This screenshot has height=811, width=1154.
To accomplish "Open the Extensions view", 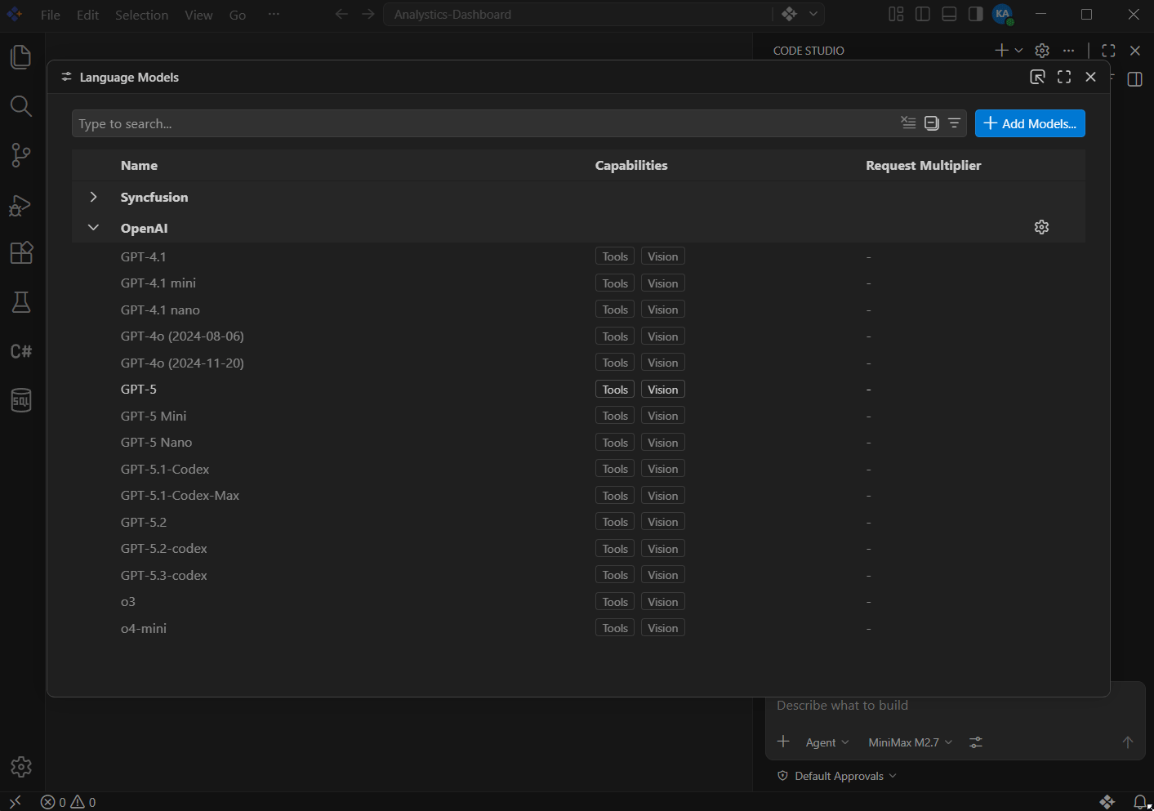I will 21,252.
